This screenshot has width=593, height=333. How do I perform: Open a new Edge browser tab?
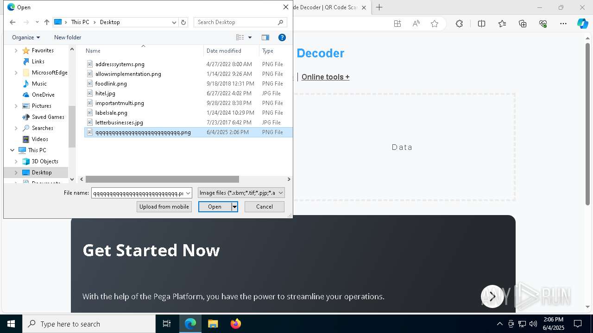point(379,7)
